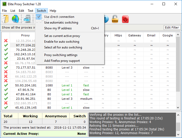Image resolution: width=182 pixels, height=138 pixels.
Task: Open the Help menu
Action: pyautogui.click(x=53, y=11)
